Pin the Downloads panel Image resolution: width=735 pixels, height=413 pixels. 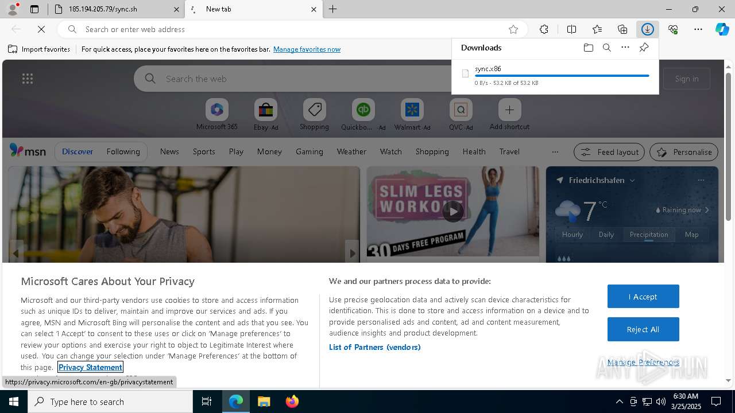644,48
